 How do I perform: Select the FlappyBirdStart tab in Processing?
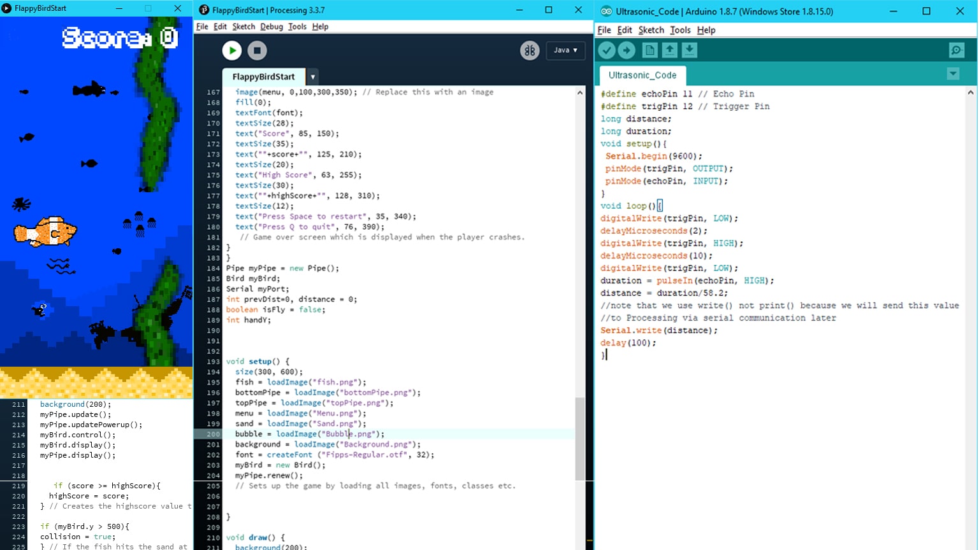[263, 77]
